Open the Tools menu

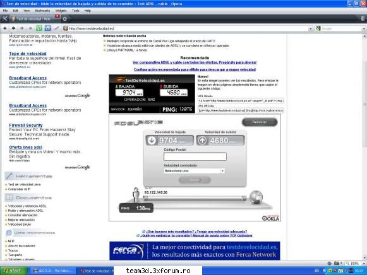click(x=75, y=11)
